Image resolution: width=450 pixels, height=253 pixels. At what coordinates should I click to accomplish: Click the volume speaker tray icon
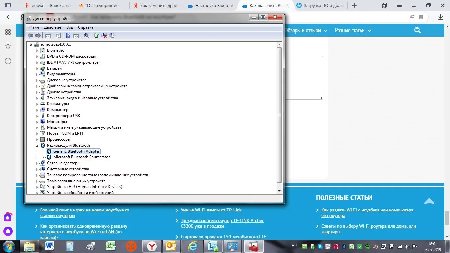click(407, 246)
